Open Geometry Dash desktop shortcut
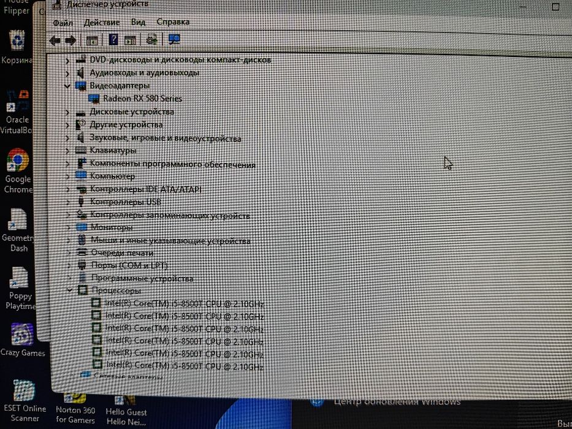The image size is (572, 429). coord(18,230)
